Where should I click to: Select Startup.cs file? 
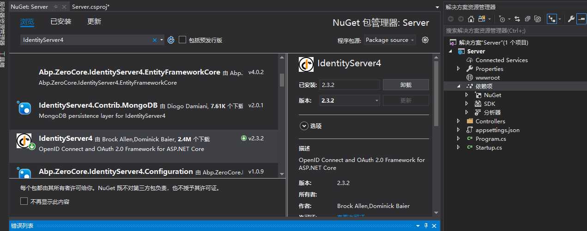[x=489, y=147]
